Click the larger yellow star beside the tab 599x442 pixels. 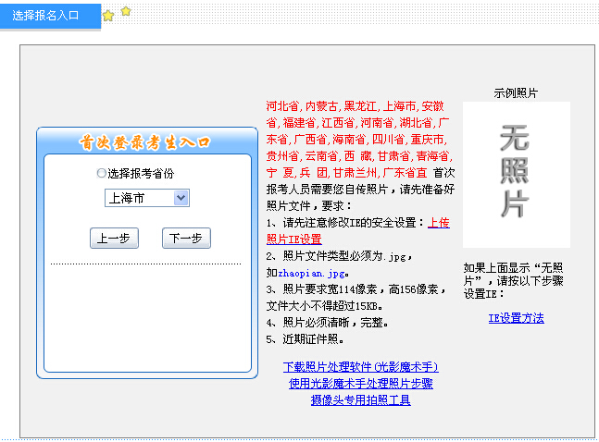(x=108, y=16)
